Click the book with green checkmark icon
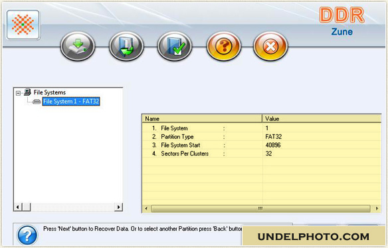The height and width of the screenshot is (248, 388). [175, 46]
